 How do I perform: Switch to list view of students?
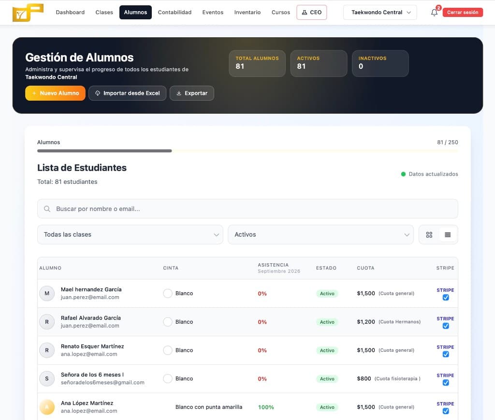(448, 235)
